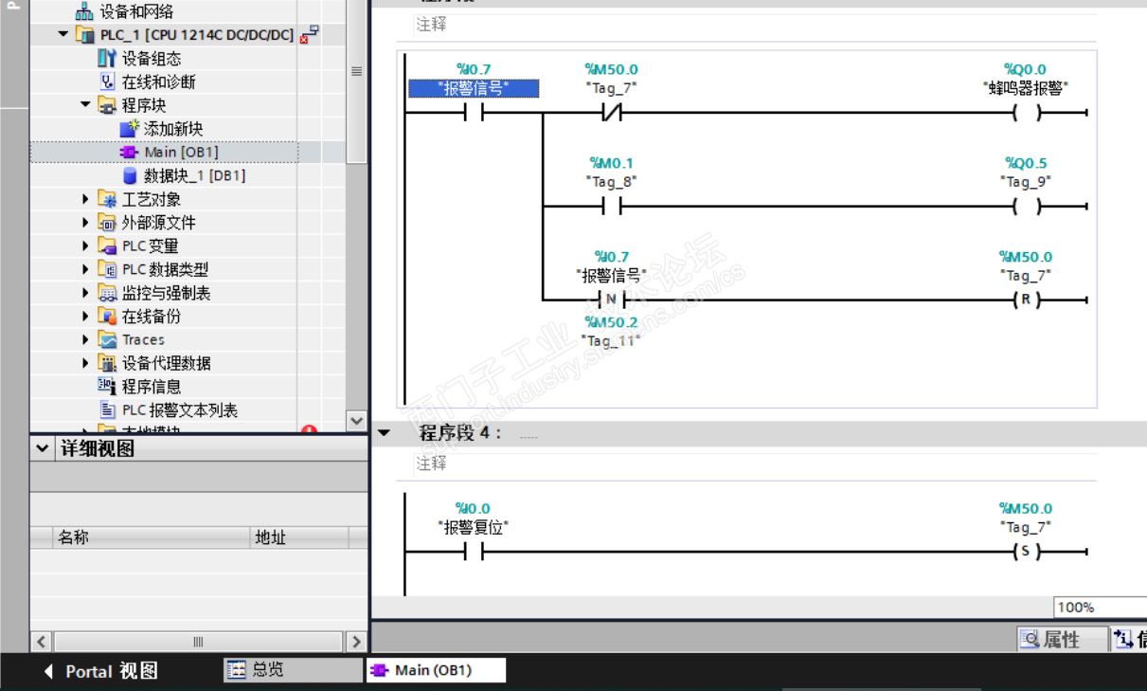Switch to Portal 视图

[x=100, y=671]
